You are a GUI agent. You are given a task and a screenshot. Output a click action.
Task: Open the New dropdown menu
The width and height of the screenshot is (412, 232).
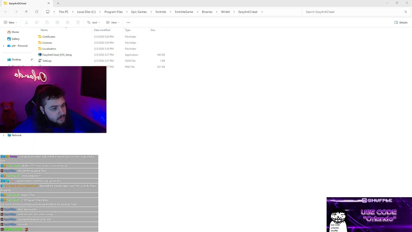click(x=10, y=23)
